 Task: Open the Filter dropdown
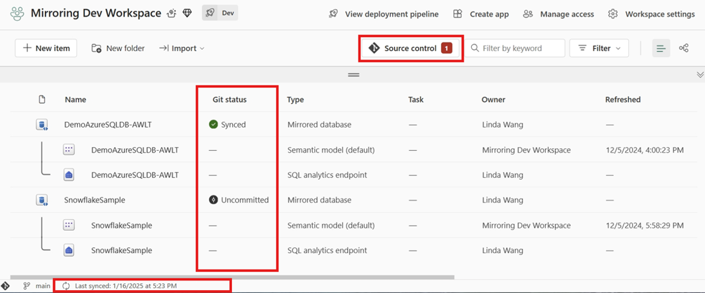(x=599, y=48)
